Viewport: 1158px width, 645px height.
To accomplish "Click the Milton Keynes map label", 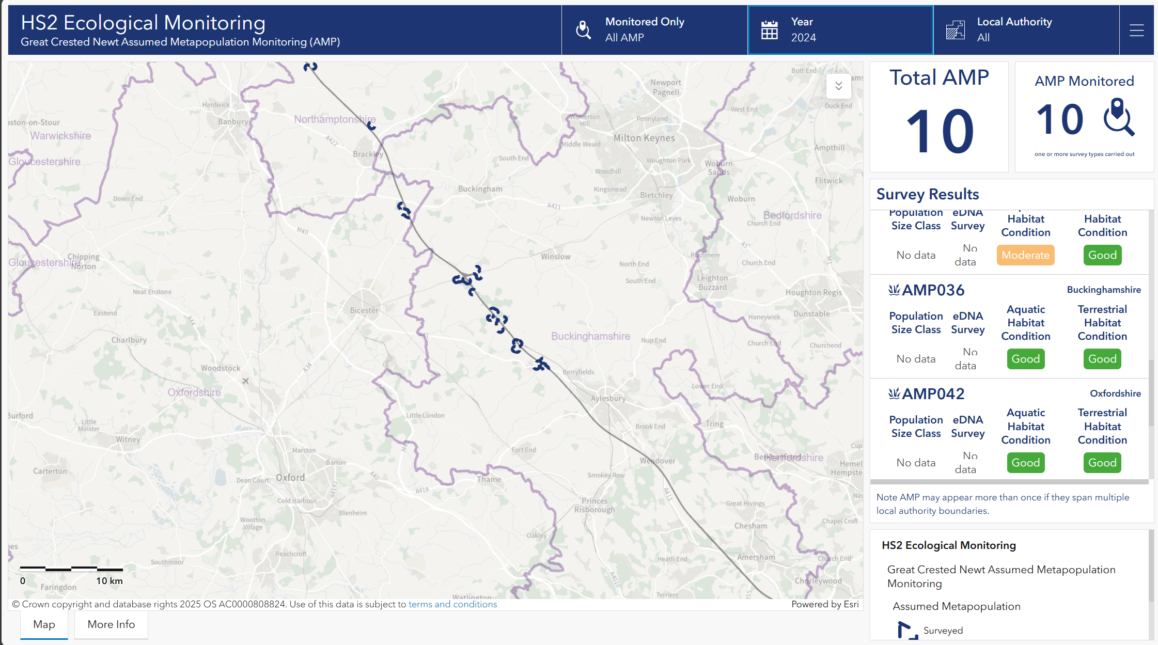I will pos(644,138).
